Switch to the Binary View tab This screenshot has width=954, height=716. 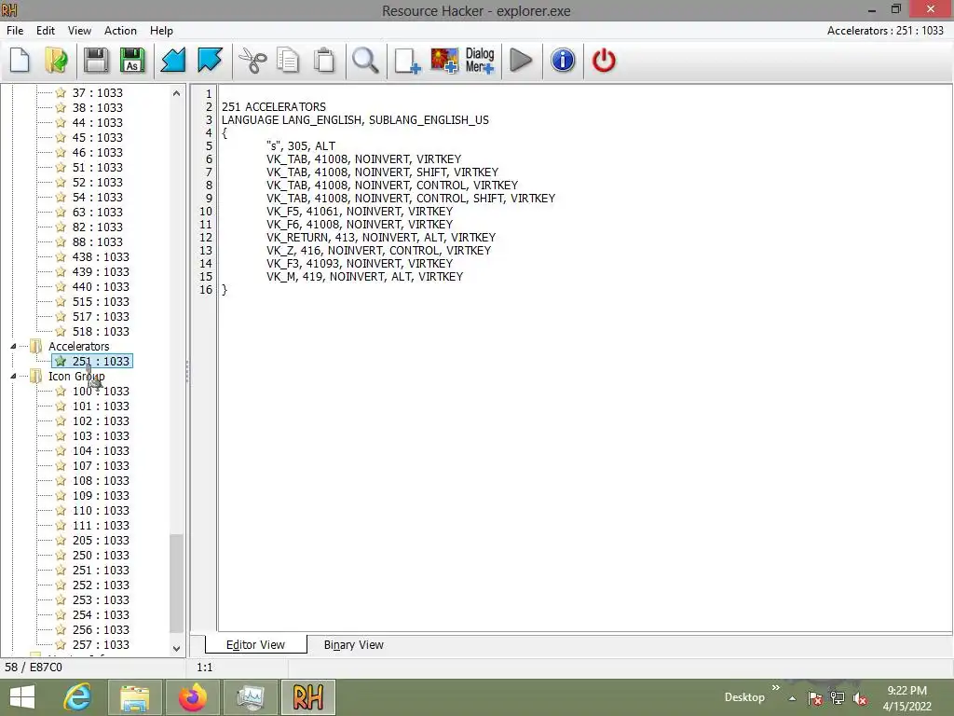coord(353,645)
